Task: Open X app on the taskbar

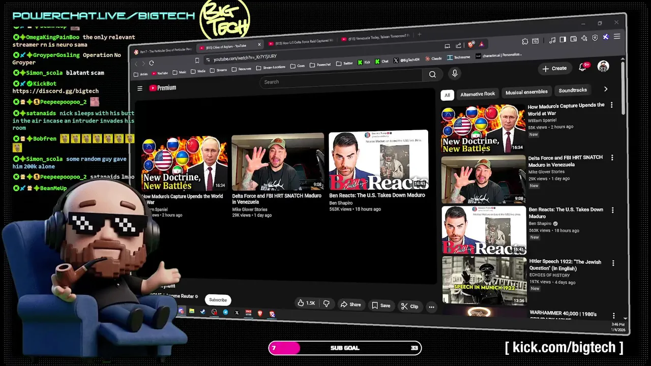Action: [x=237, y=313]
